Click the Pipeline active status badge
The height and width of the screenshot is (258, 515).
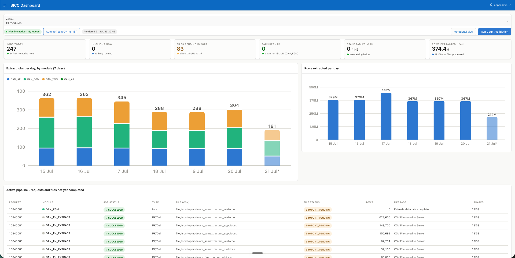pos(23,32)
